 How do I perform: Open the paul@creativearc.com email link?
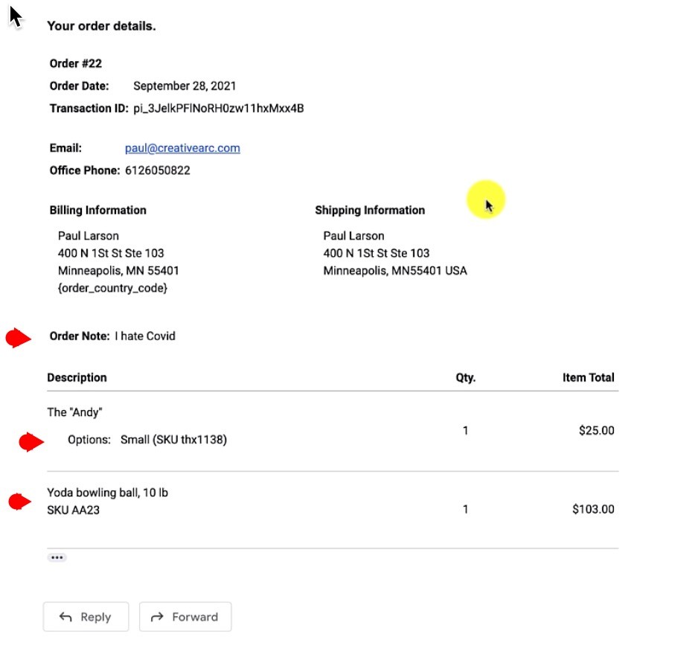pos(182,148)
